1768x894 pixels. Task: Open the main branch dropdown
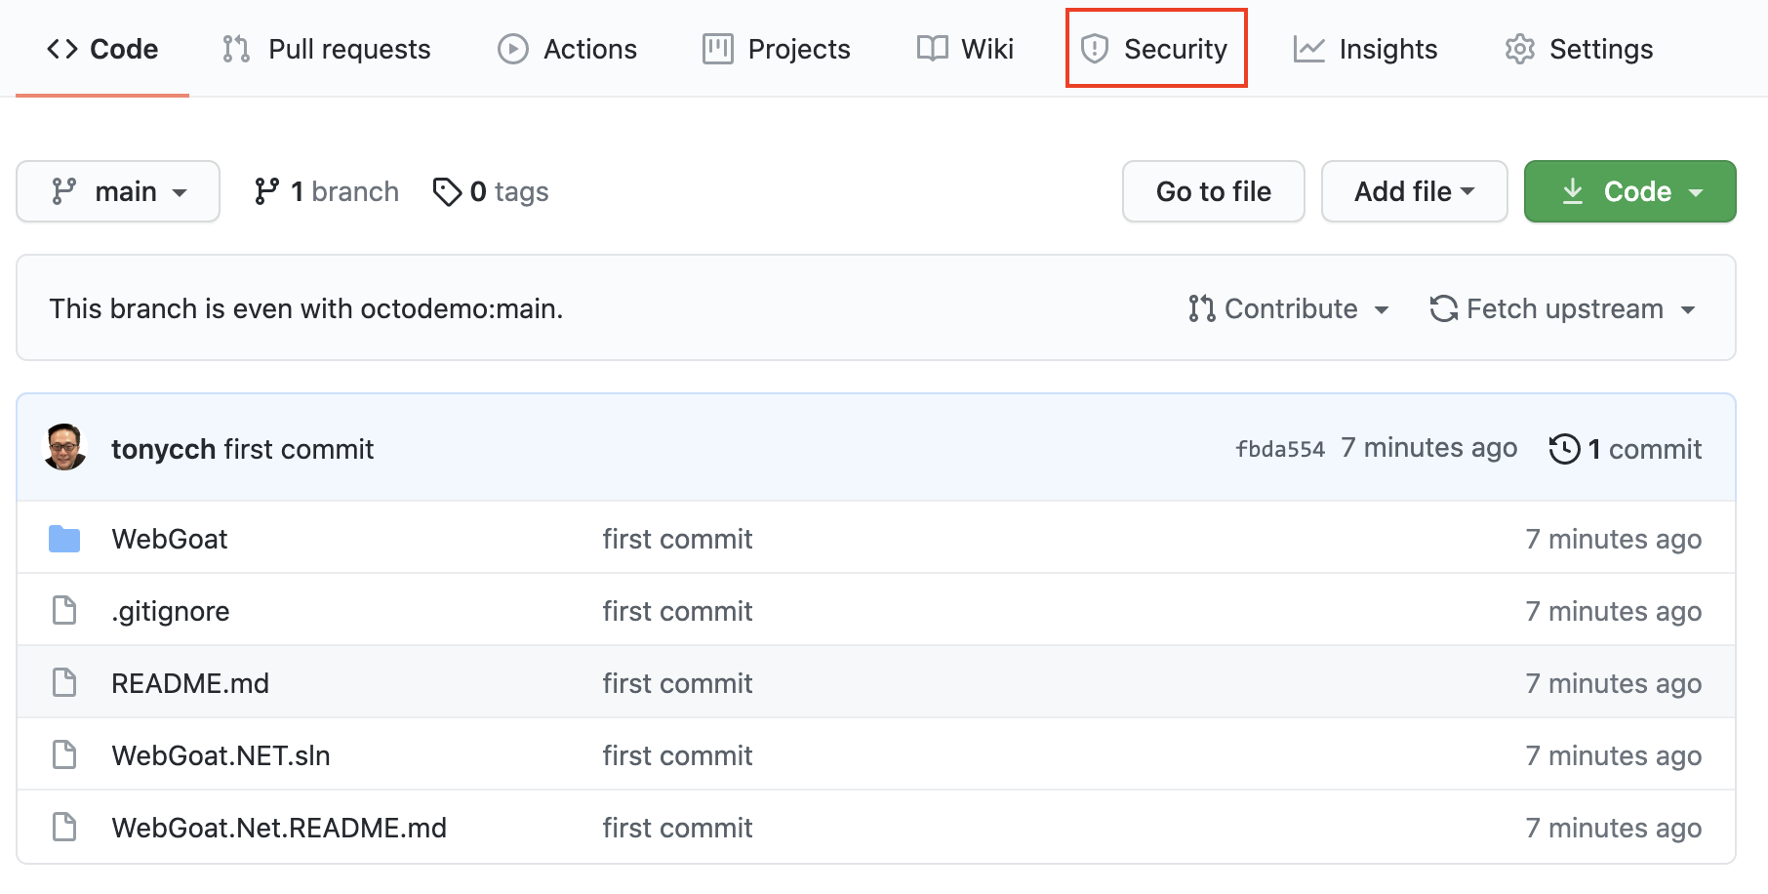[x=118, y=191]
